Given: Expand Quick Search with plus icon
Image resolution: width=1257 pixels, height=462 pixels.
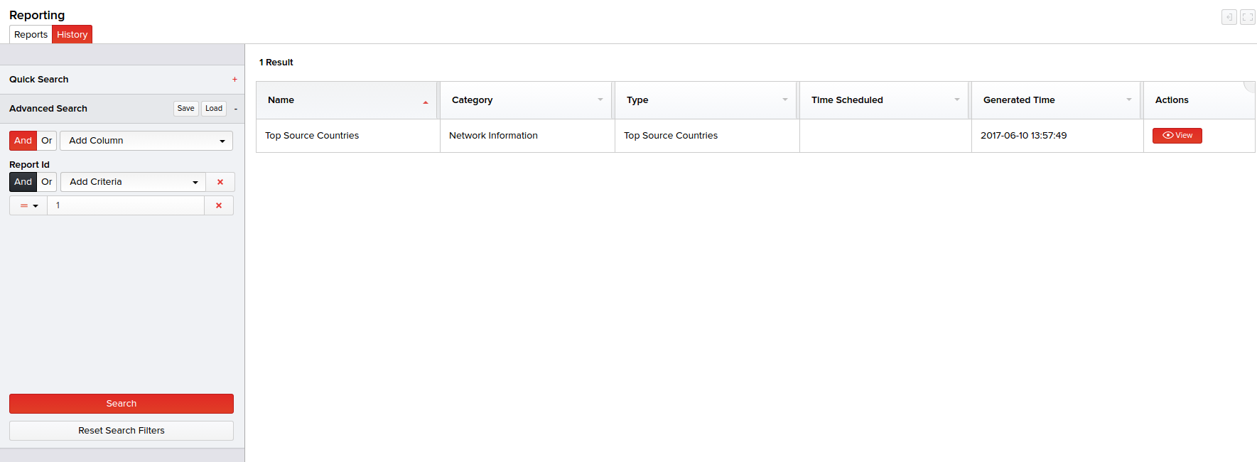Looking at the screenshot, I should tap(234, 80).
